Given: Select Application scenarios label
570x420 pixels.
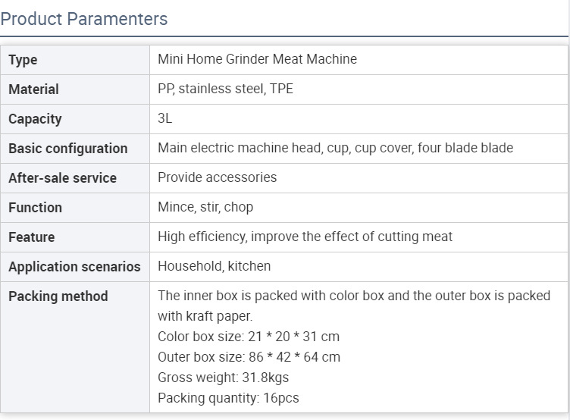Looking at the screenshot, I should pyautogui.click(x=74, y=267).
